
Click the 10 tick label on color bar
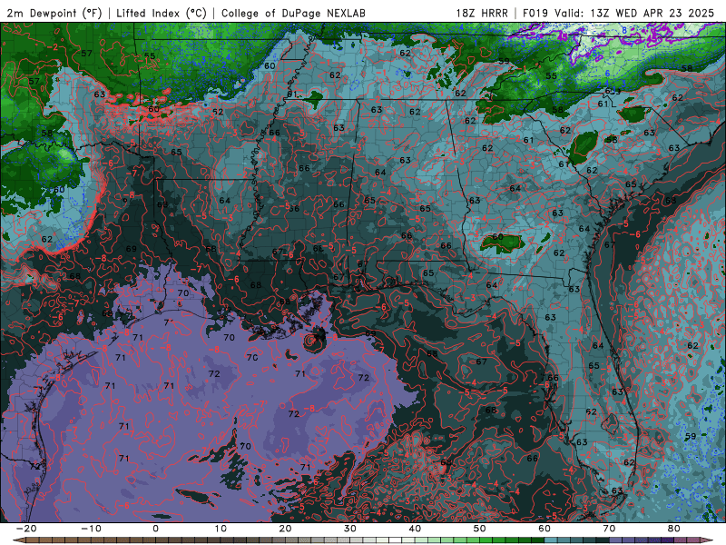(221, 529)
